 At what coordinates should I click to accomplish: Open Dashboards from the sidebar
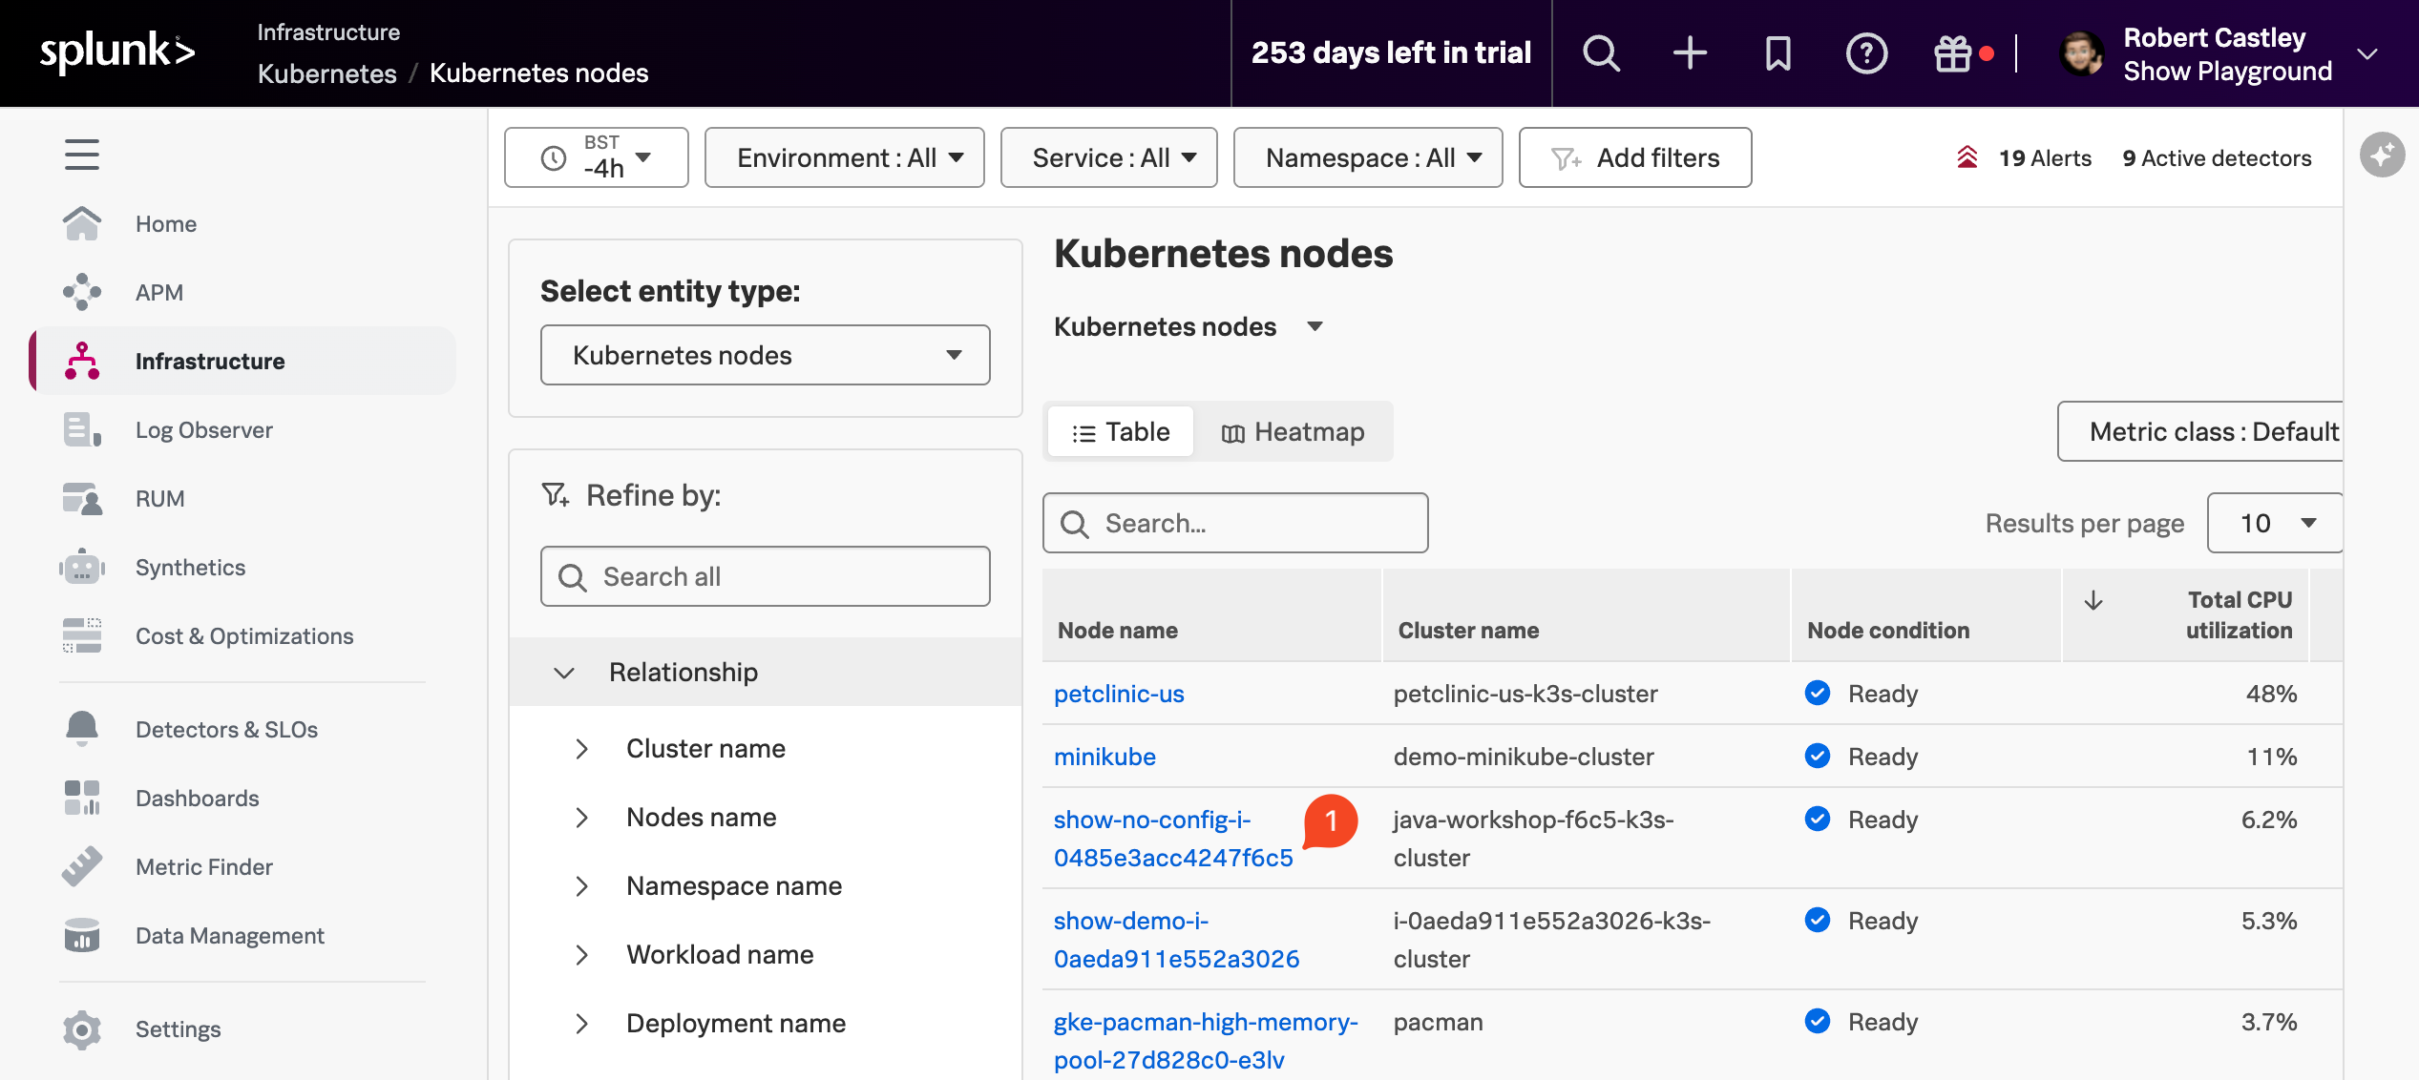198,798
